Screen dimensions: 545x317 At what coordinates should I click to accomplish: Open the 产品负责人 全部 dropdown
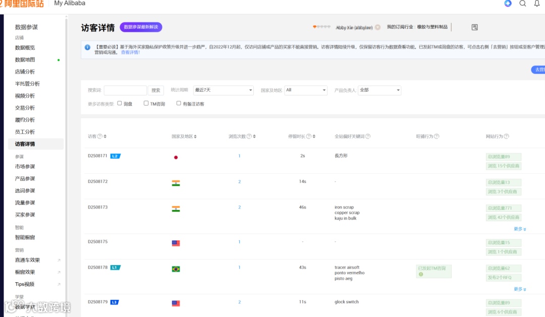coord(379,90)
